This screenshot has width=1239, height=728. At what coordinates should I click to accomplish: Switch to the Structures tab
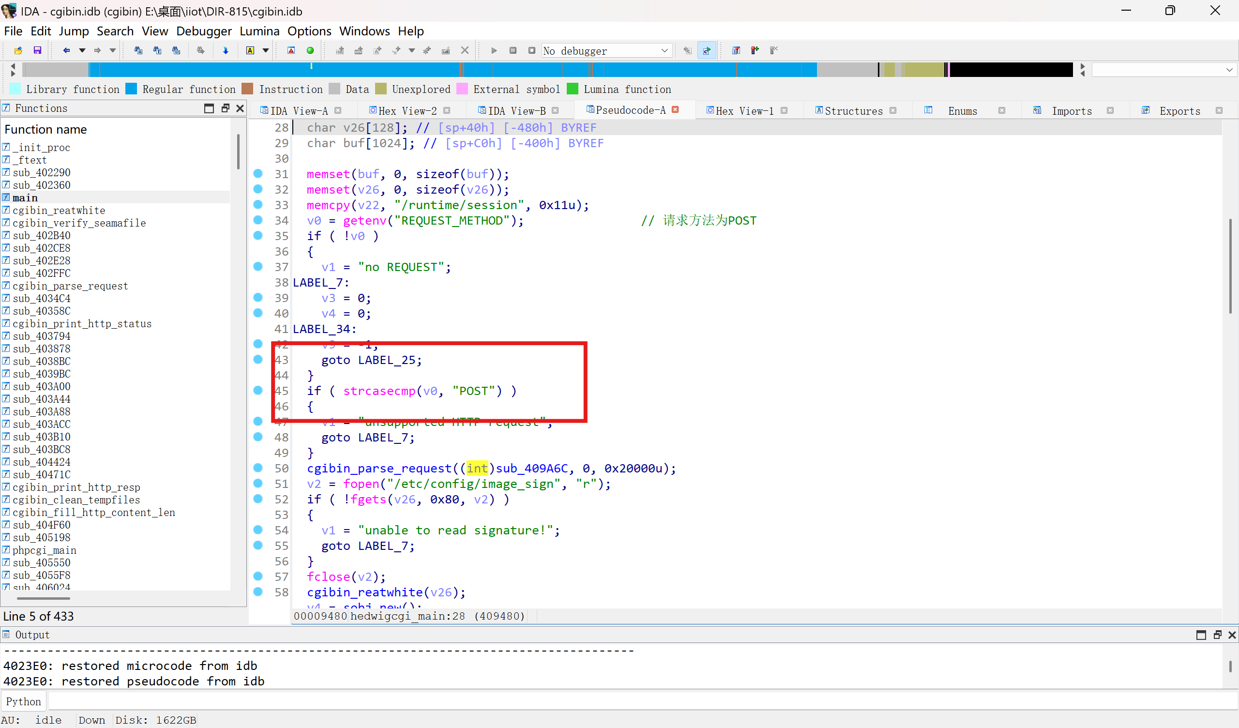pos(853,111)
